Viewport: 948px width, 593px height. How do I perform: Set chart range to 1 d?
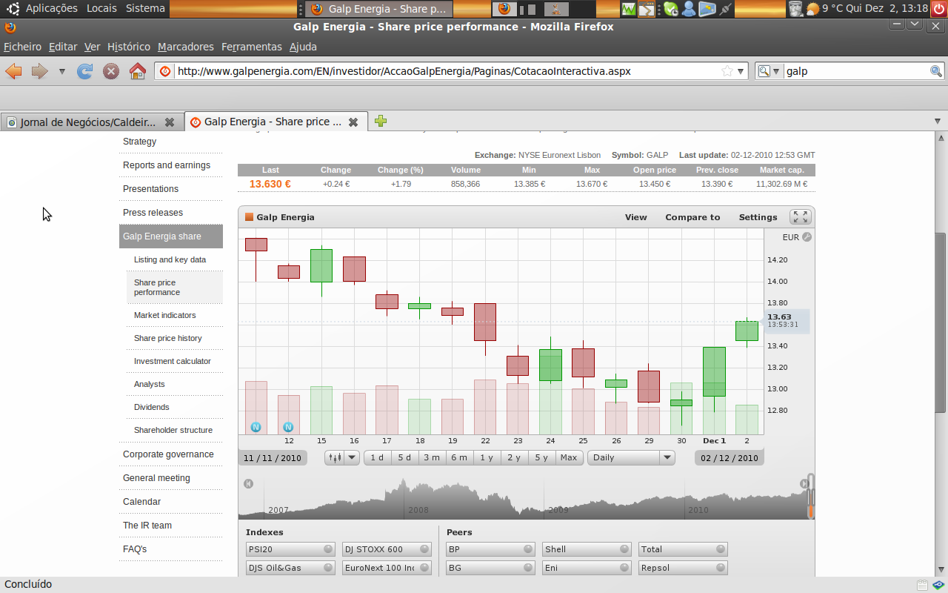point(378,457)
